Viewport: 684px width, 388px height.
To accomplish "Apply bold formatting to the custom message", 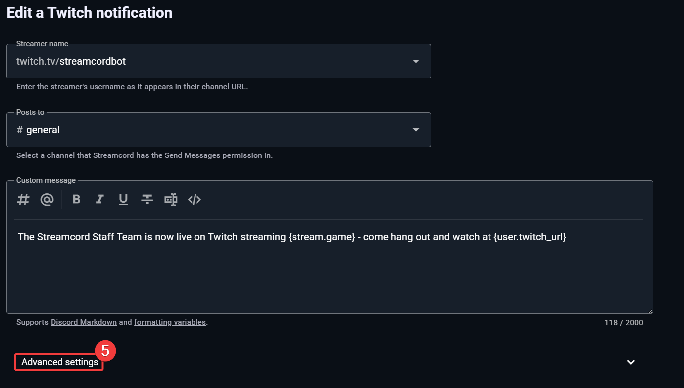I will coord(76,200).
